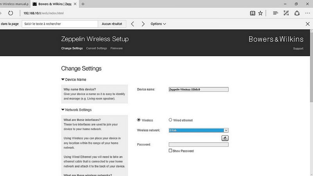The width and height of the screenshot is (313, 176).
Task: Select the Wired ethernet radio button
Action: point(170,120)
